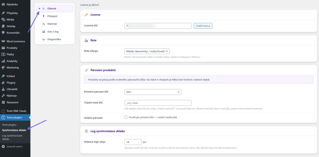Click the Vlastní meta klíč field
Image resolution: width=319 pixels, height=157 pixels.
coord(158,103)
